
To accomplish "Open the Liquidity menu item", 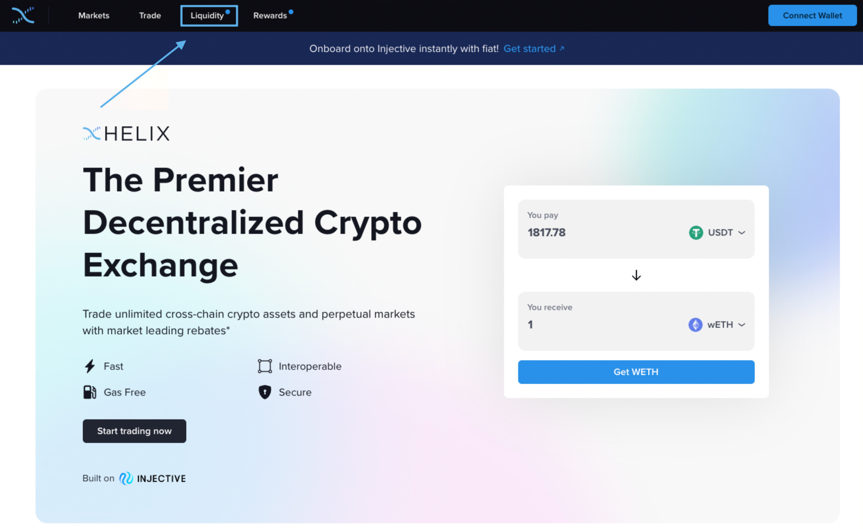I will pos(209,15).
